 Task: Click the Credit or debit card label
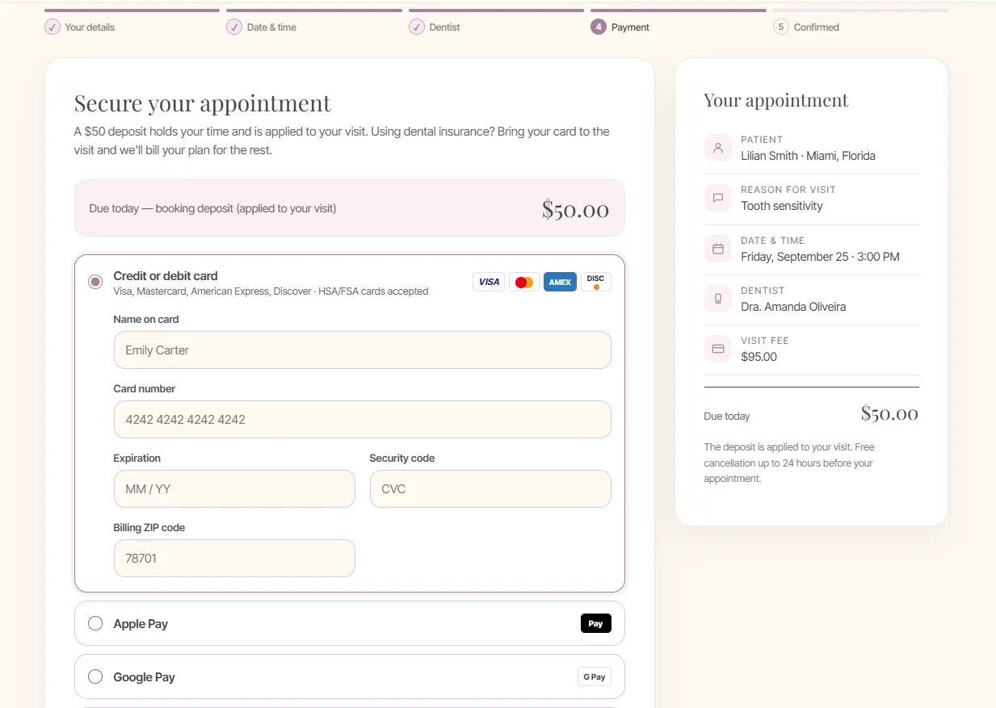click(166, 275)
